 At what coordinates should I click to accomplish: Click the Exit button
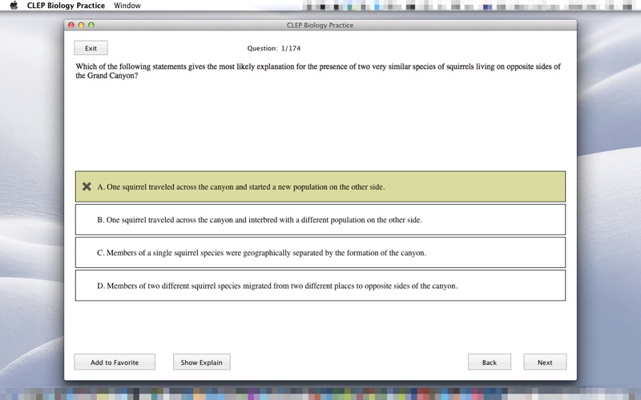tap(91, 48)
